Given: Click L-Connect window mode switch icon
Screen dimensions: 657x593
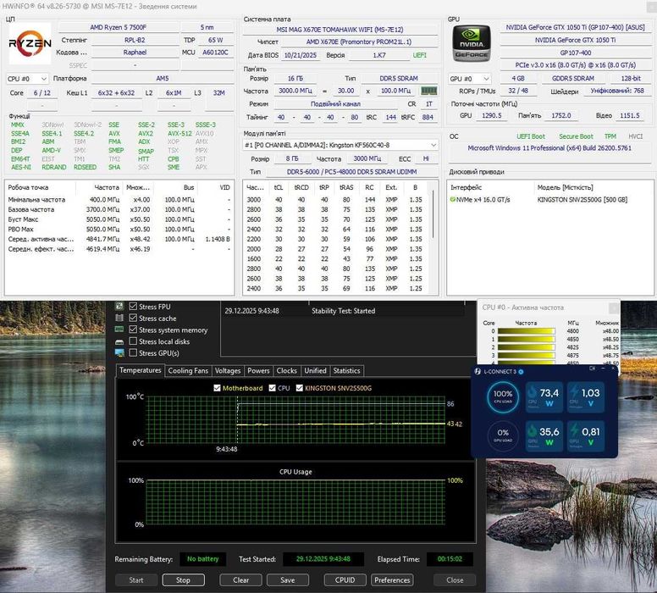Looking at the screenshot, I should click(x=593, y=369).
